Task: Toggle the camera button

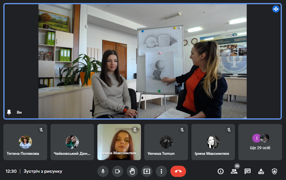Action: (x=118, y=171)
